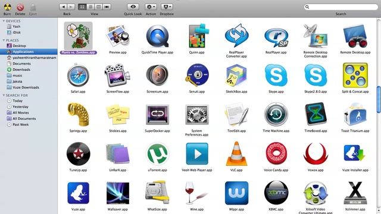
Task: Select RealPlayer Converter.app icon
Action: coord(236,36)
